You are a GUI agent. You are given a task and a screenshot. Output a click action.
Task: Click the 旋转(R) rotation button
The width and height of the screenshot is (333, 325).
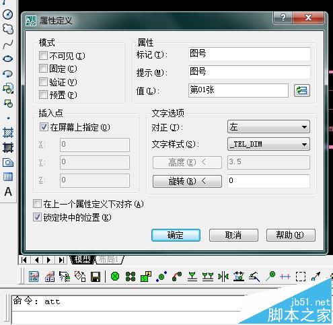[x=187, y=181]
